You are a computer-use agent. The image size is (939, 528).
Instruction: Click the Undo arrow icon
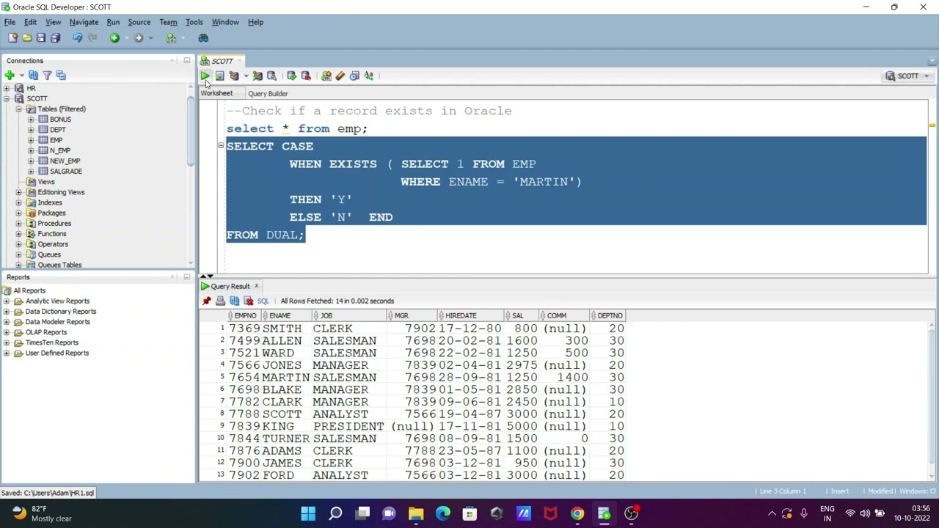pyautogui.click(x=77, y=38)
